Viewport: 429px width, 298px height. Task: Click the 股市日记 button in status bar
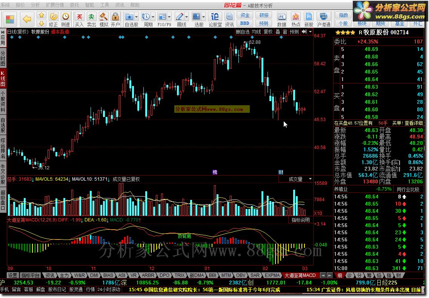(x=57, y=290)
